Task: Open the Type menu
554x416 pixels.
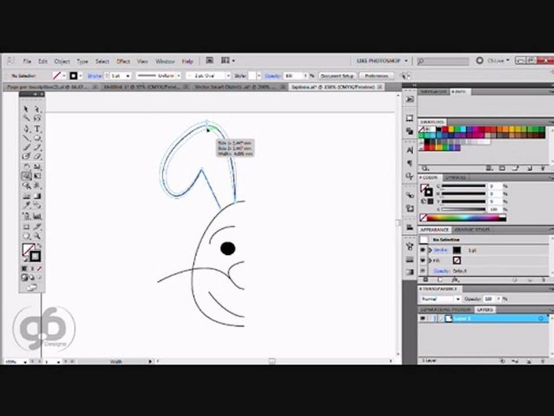Action: (x=83, y=61)
